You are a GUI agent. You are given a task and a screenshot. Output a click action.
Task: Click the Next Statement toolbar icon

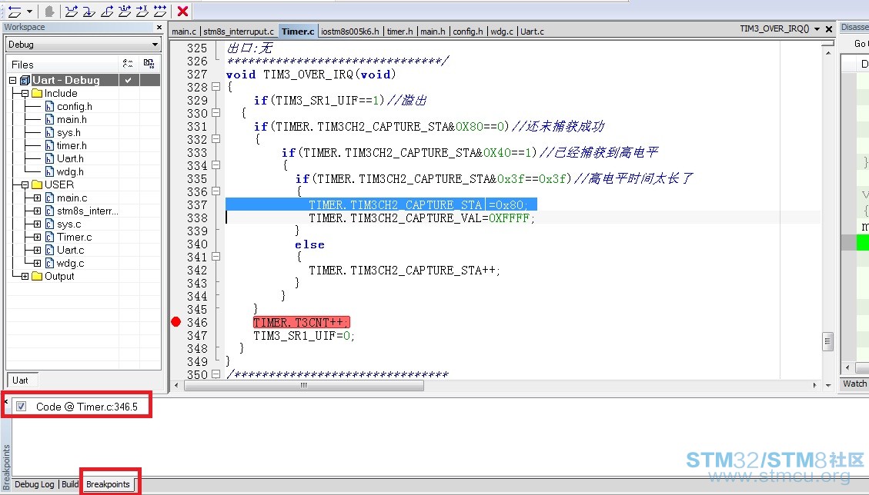[x=125, y=11]
